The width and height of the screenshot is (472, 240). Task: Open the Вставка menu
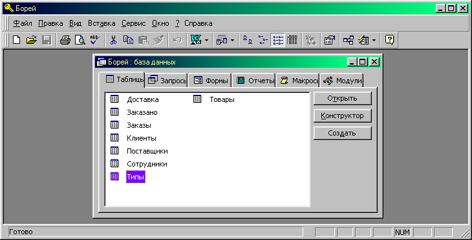point(102,23)
